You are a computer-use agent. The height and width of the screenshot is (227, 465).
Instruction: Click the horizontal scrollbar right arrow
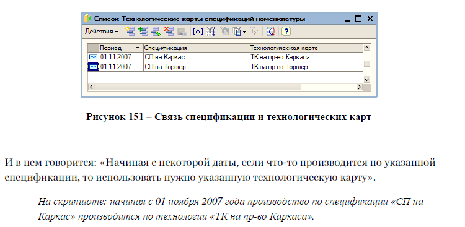click(x=360, y=87)
